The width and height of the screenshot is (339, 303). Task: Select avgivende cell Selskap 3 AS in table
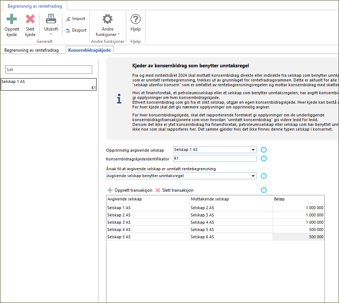click(148, 222)
